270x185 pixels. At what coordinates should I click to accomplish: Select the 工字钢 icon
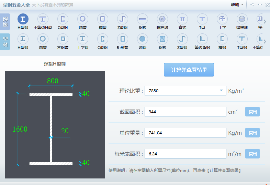point(83,39)
